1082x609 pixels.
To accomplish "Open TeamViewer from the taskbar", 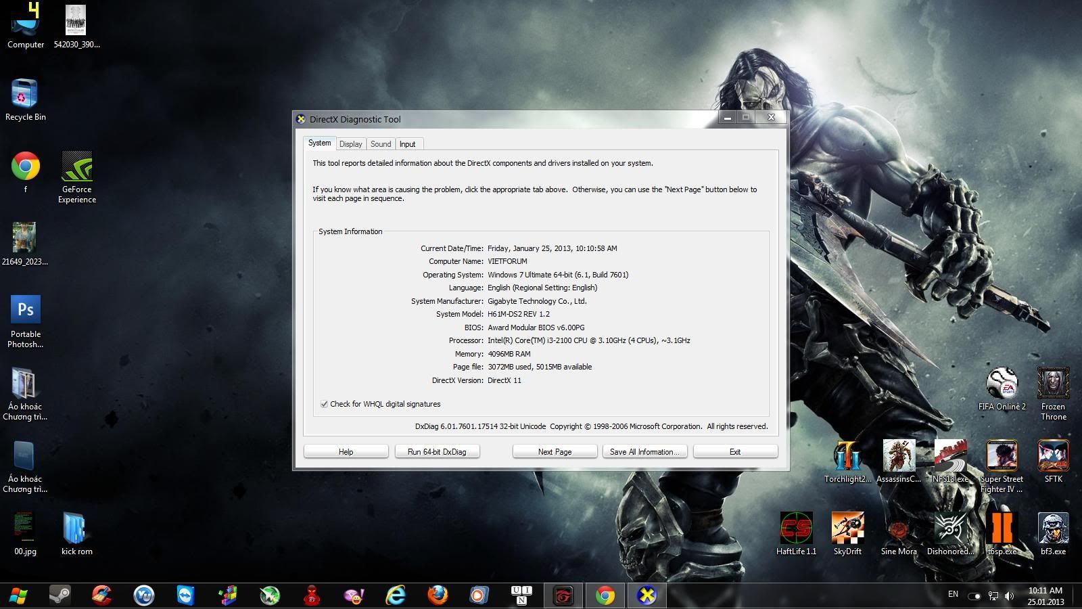I will tap(185, 595).
